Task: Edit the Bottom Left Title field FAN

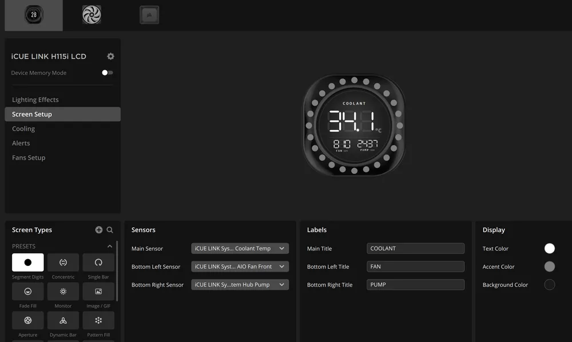Action: [415, 267]
